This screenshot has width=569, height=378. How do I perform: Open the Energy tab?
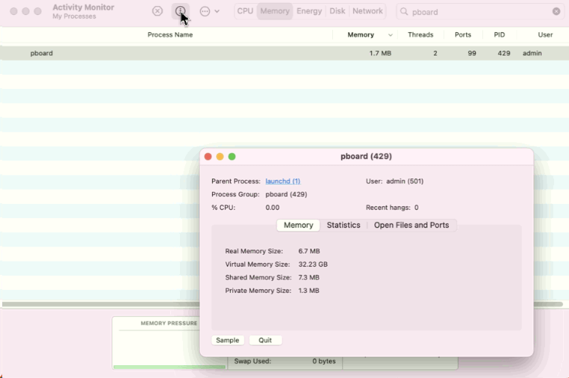(309, 11)
